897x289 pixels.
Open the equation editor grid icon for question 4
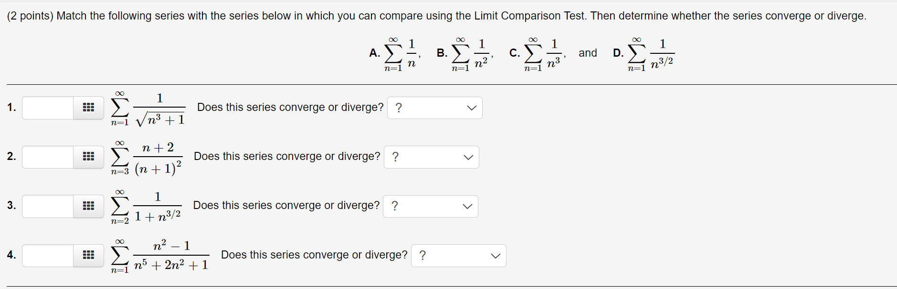(88, 255)
